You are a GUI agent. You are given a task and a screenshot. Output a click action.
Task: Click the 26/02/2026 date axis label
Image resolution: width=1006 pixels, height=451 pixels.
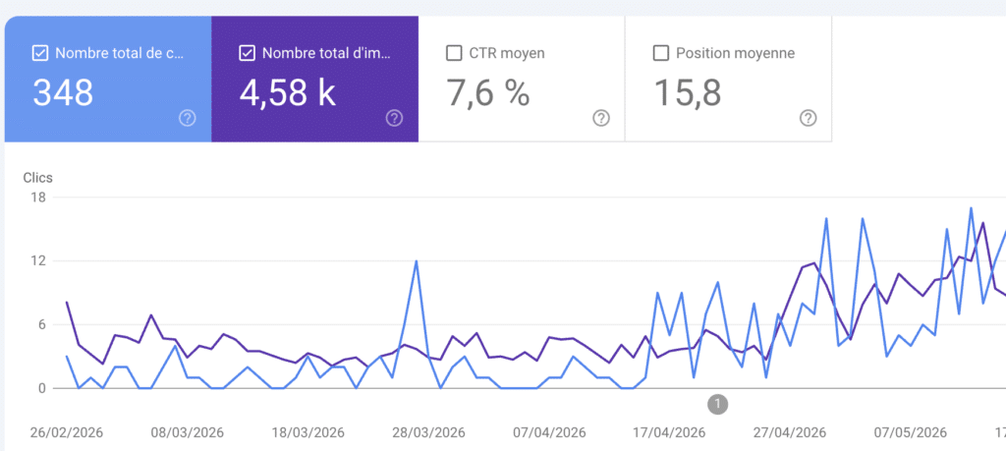click(x=66, y=432)
